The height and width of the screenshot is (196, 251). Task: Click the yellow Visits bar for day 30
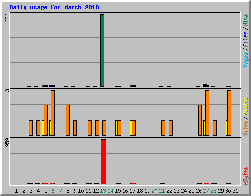click(226, 128)
